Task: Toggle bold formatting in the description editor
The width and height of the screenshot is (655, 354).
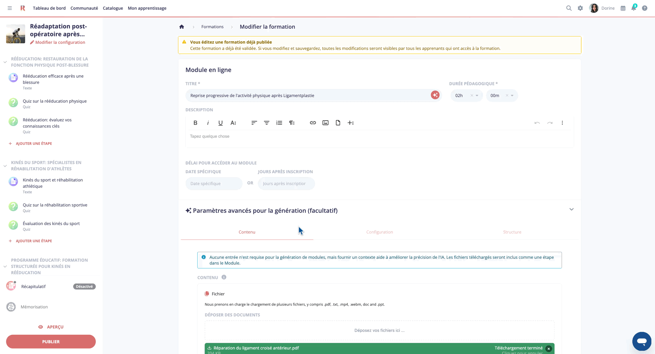Action: (196, 123)
